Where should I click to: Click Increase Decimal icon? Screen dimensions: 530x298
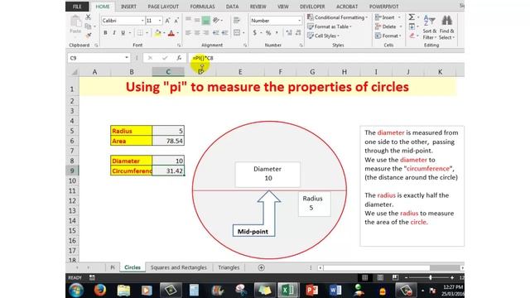[289, 33]
